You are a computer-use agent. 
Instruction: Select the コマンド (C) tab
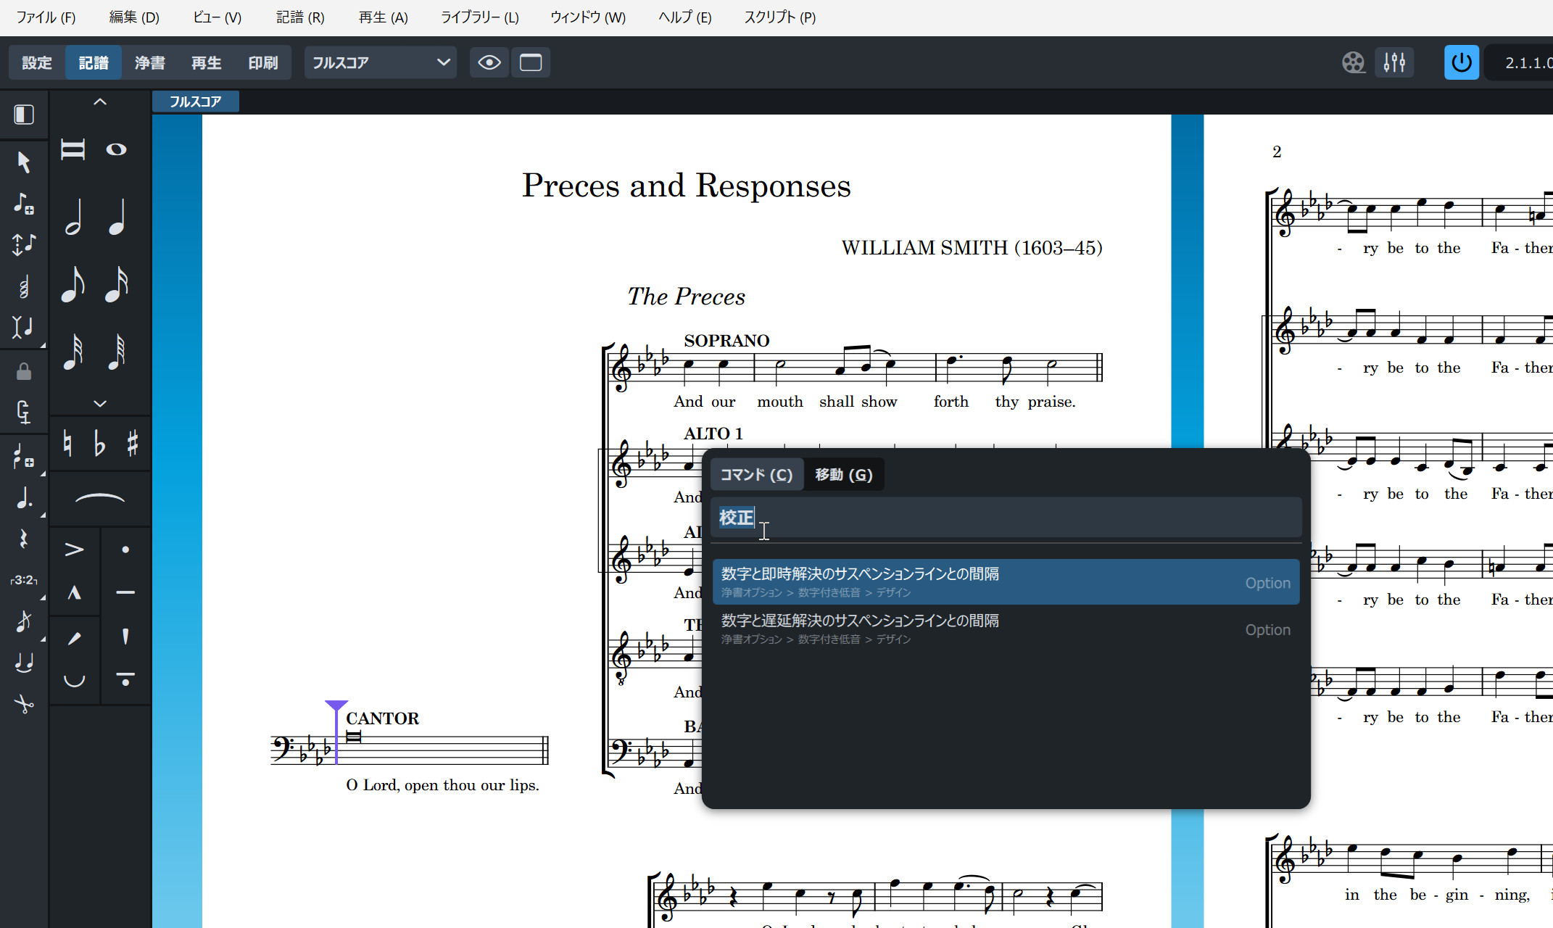[x=757, y=475]
